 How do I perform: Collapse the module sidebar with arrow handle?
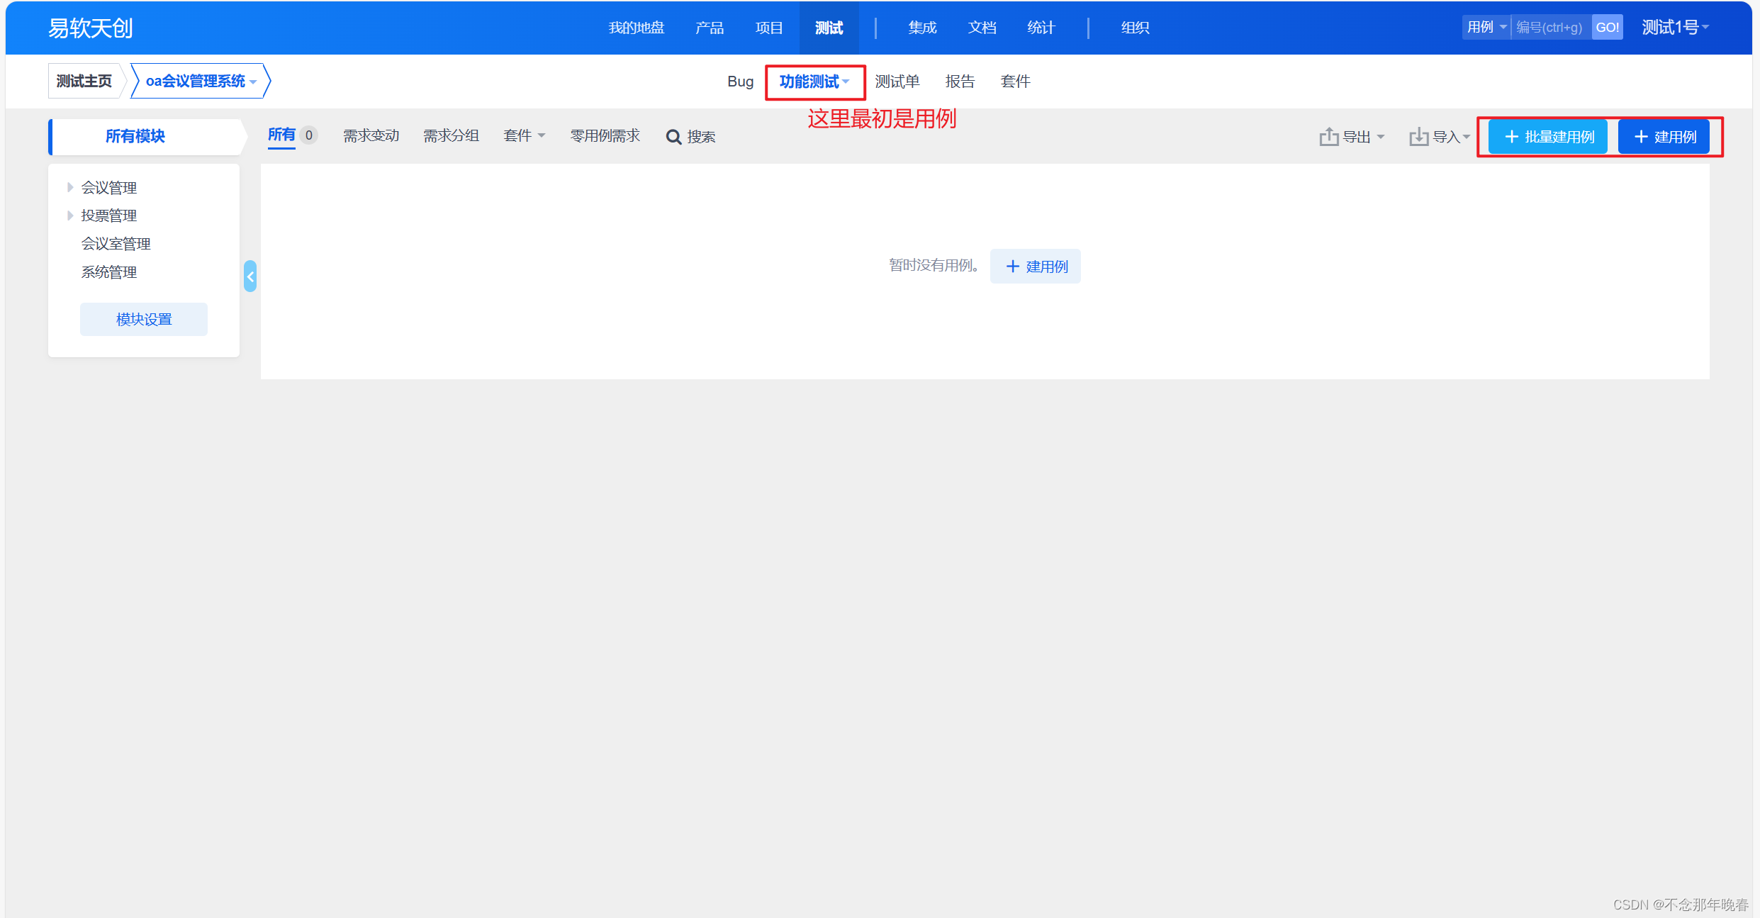[x=250, y=276]
